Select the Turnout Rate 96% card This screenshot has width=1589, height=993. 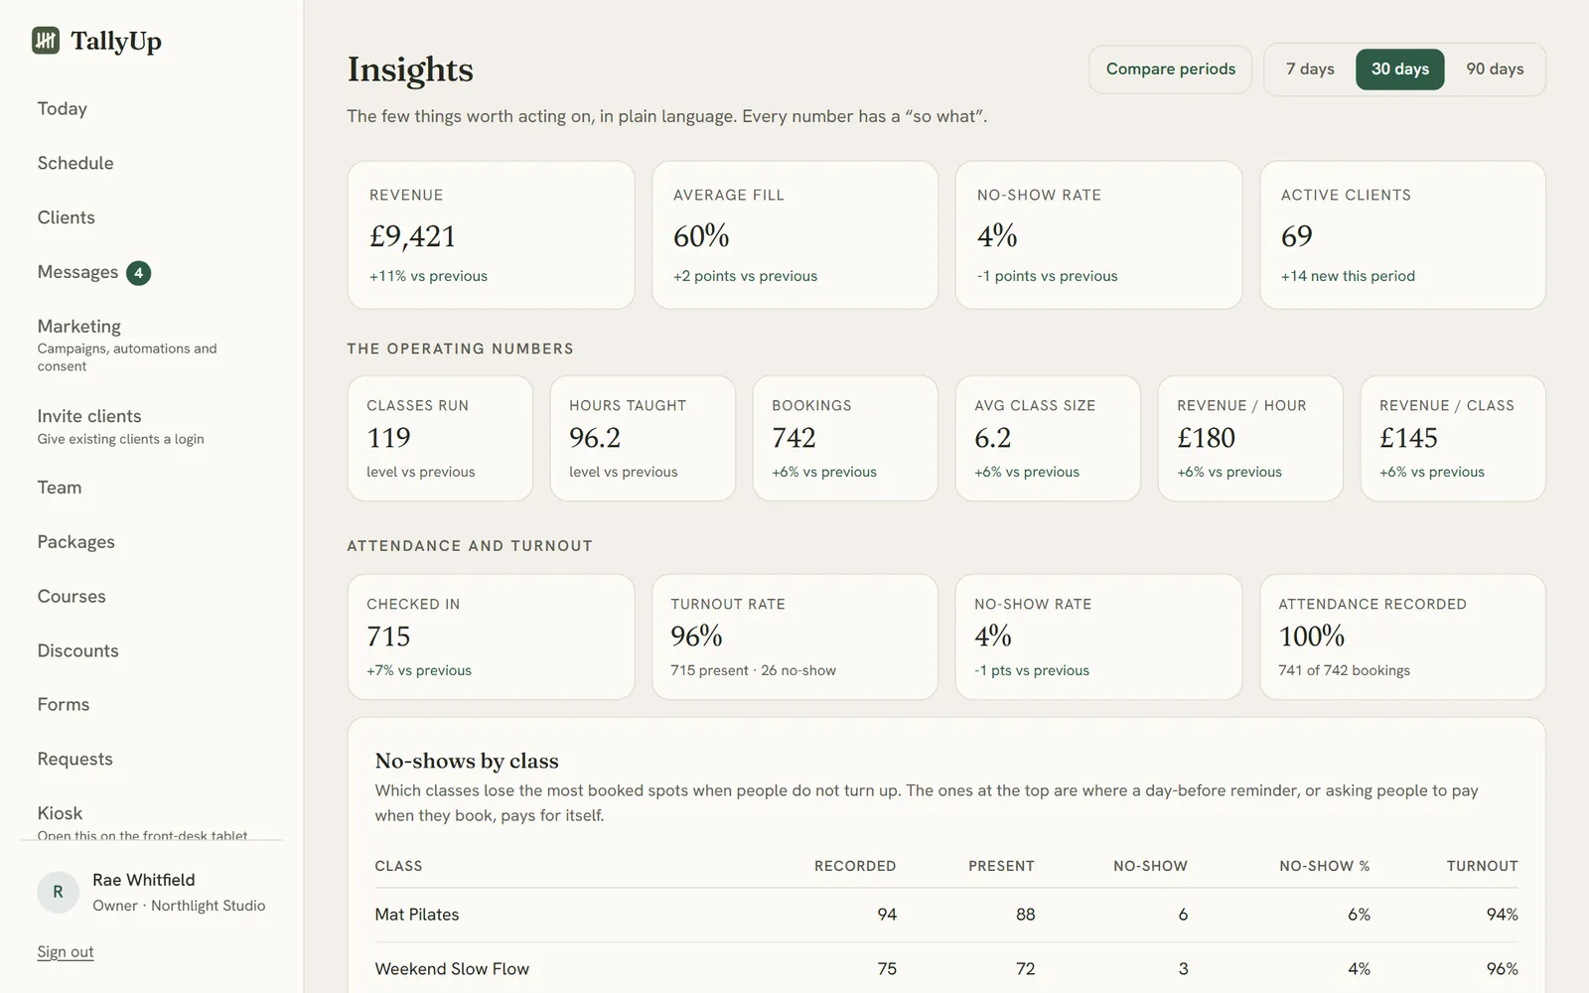(794, 637)
